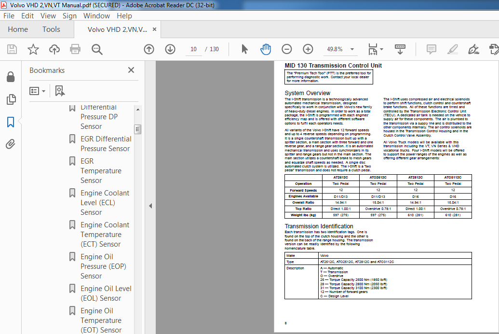The image size is (499, 334).
Task: Open EGR Temperature Sensor bookmark
Action: (101, 171)
